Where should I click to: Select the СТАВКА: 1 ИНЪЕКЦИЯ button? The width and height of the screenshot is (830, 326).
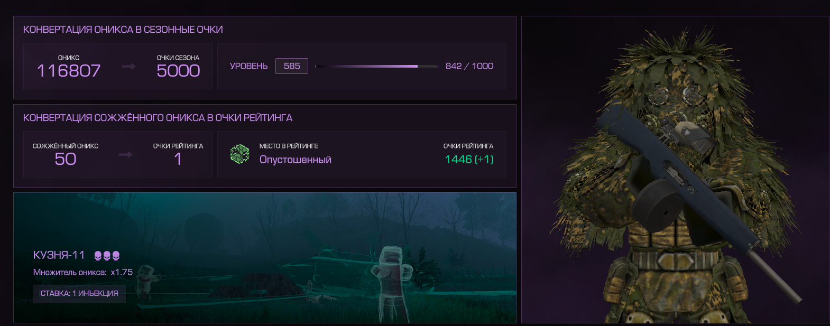tap(79, 293)
